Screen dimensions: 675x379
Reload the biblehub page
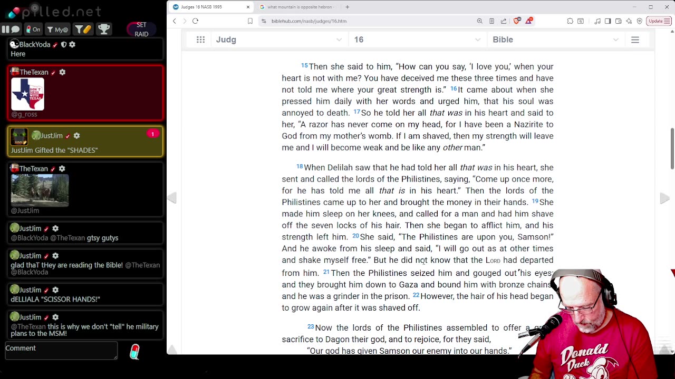pyautogui.click(x=195, y=21)
